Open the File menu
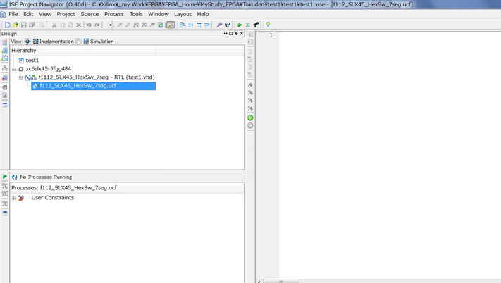This screenshot has height=283, width=501. coord(13,14)
